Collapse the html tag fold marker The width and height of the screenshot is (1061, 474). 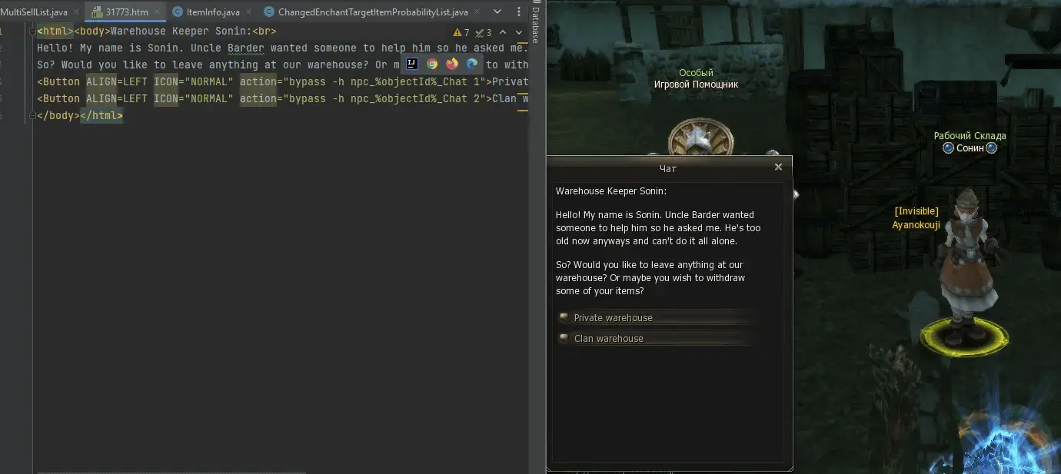[32, 31]
